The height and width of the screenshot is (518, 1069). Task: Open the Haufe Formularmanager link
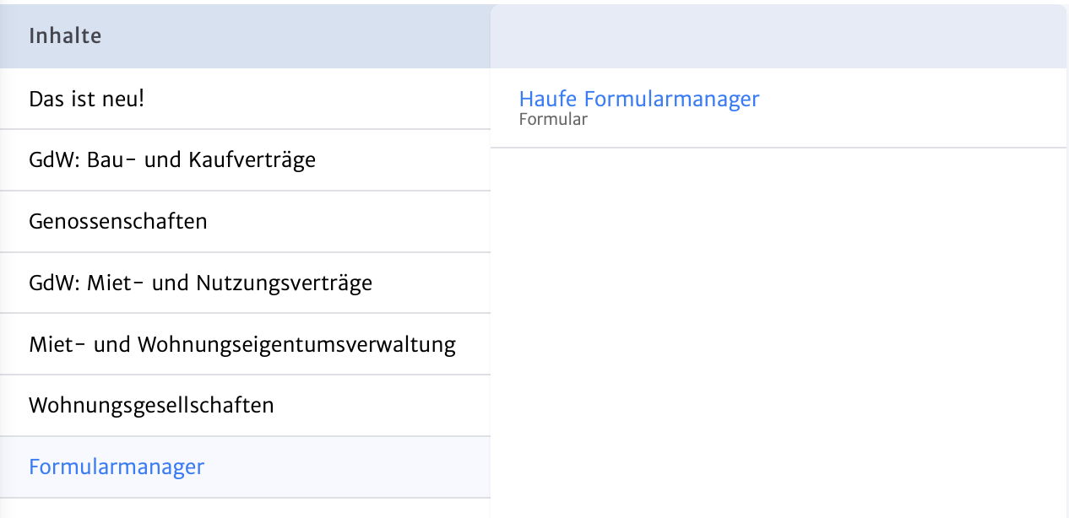coord(639,99)
